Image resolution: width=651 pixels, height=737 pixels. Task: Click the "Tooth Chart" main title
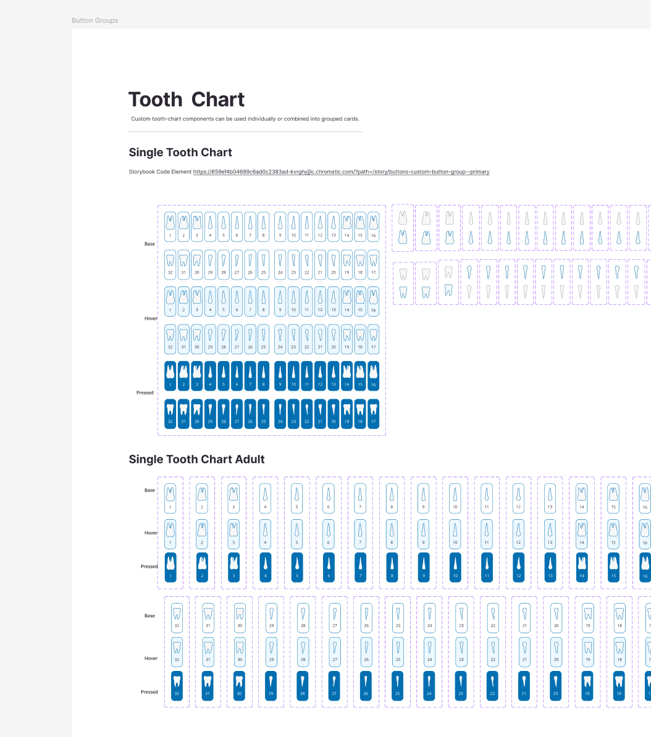[187, 99]
